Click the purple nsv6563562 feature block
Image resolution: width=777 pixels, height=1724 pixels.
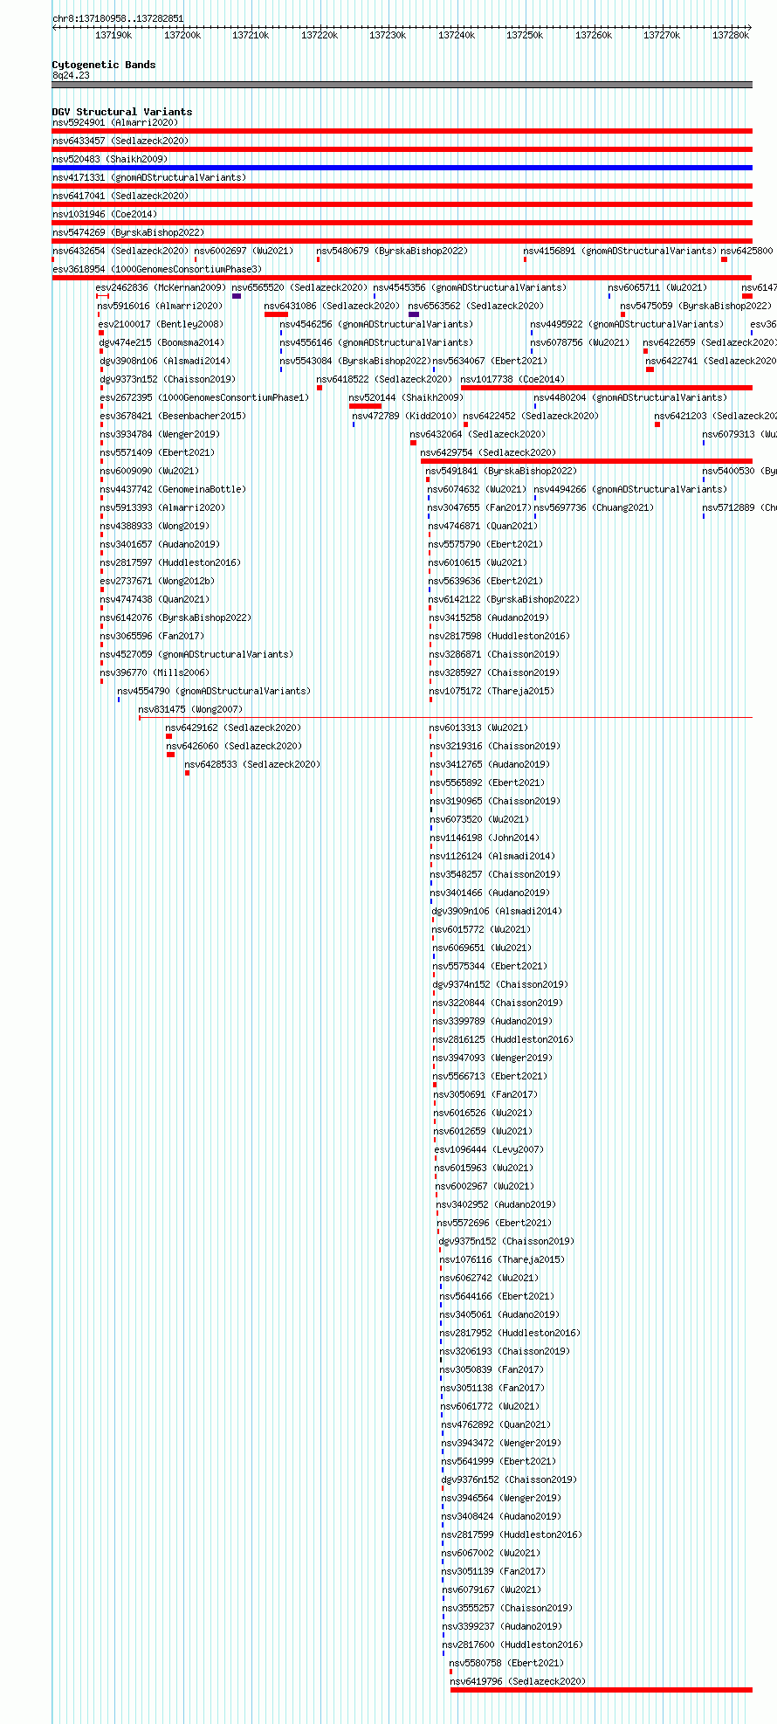(414, 314)
